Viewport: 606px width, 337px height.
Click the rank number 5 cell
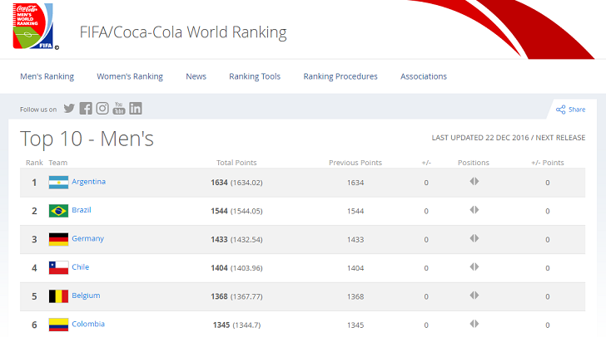34,296
